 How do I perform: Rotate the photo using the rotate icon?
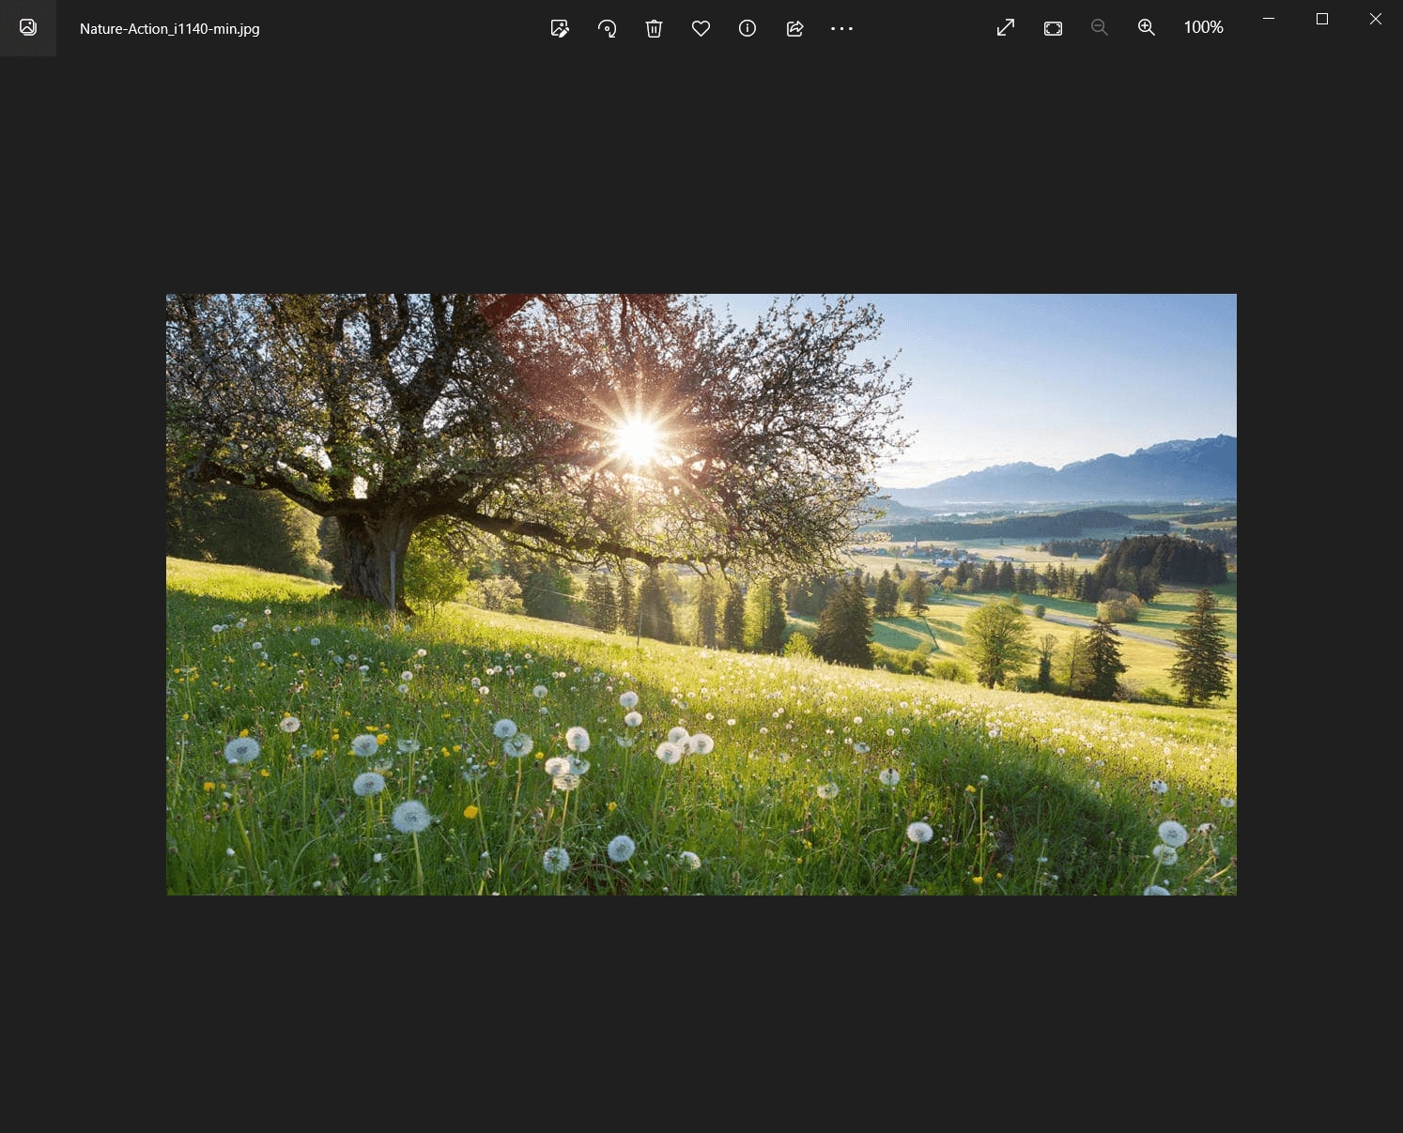point(607,28)
